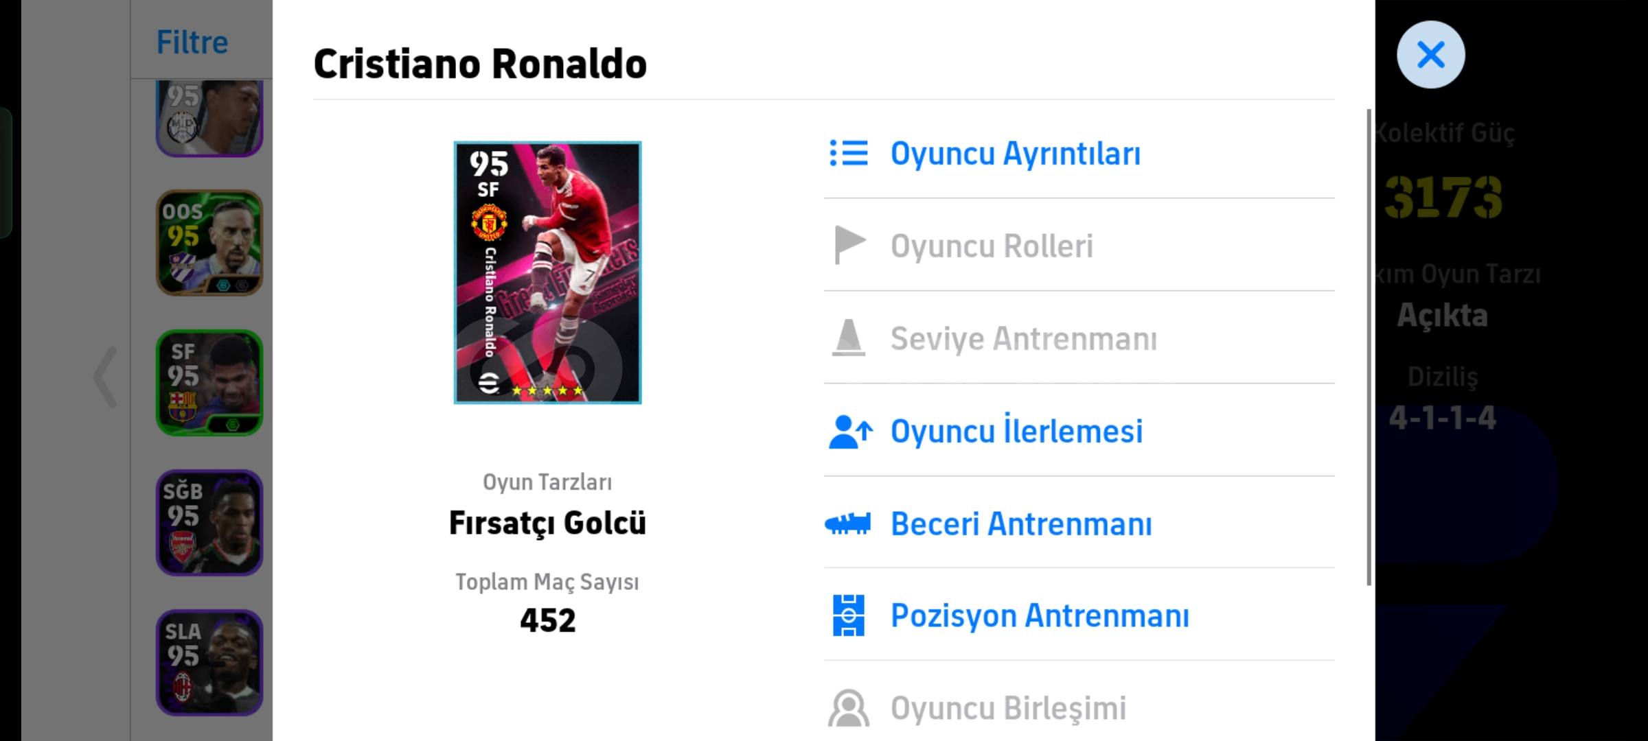Open Beceri Antrenmanı skill training
This screenshot has height=741, width=1648.
(1021, 524)
